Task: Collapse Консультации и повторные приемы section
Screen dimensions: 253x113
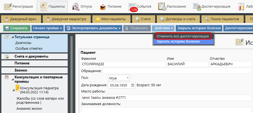Action: 12,79
